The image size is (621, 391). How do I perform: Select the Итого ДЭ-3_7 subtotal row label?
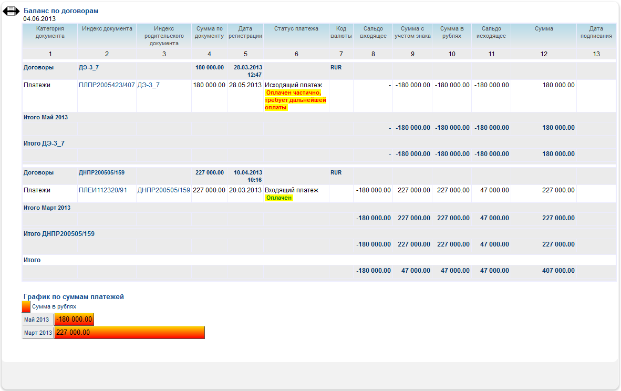[x=44, y=143]
